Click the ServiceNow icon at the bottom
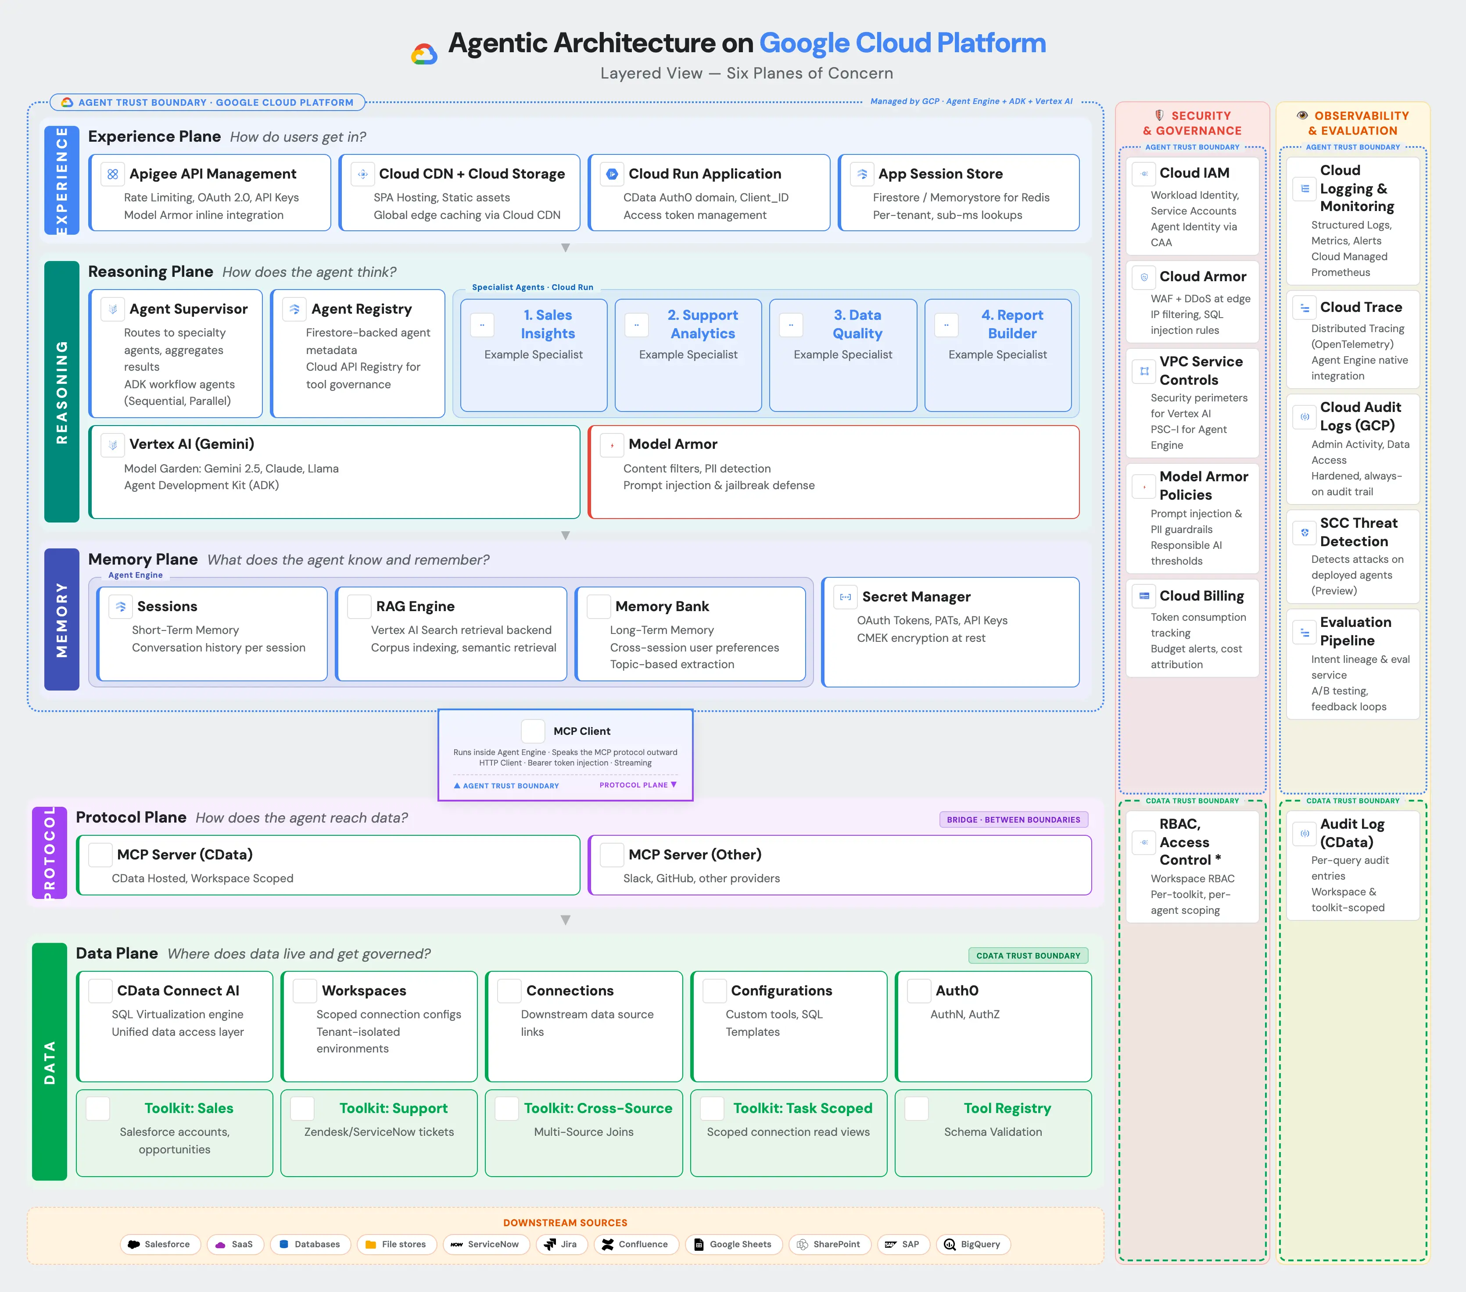This screenshot has width=1466, height=1292. point(457,1245)
